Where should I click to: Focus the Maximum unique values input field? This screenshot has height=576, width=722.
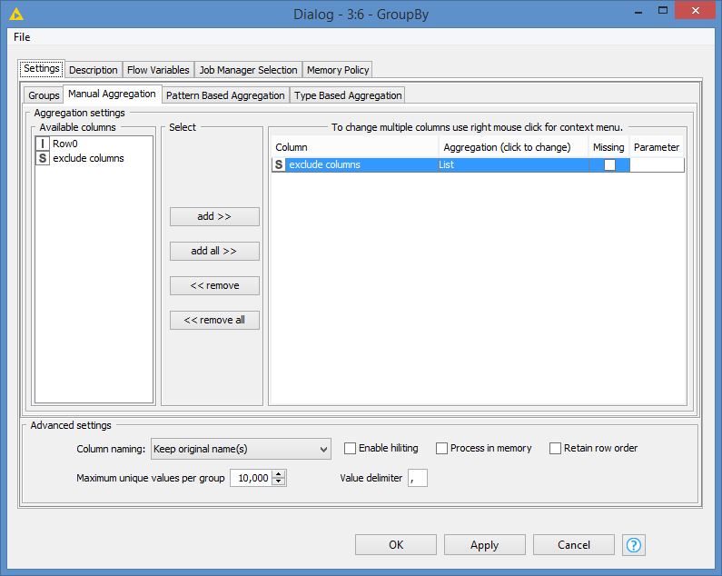[x=252, y=478]
